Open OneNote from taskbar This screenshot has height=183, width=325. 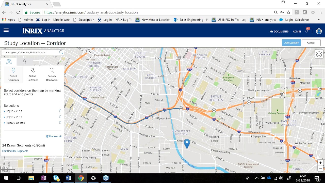(43, 178)
